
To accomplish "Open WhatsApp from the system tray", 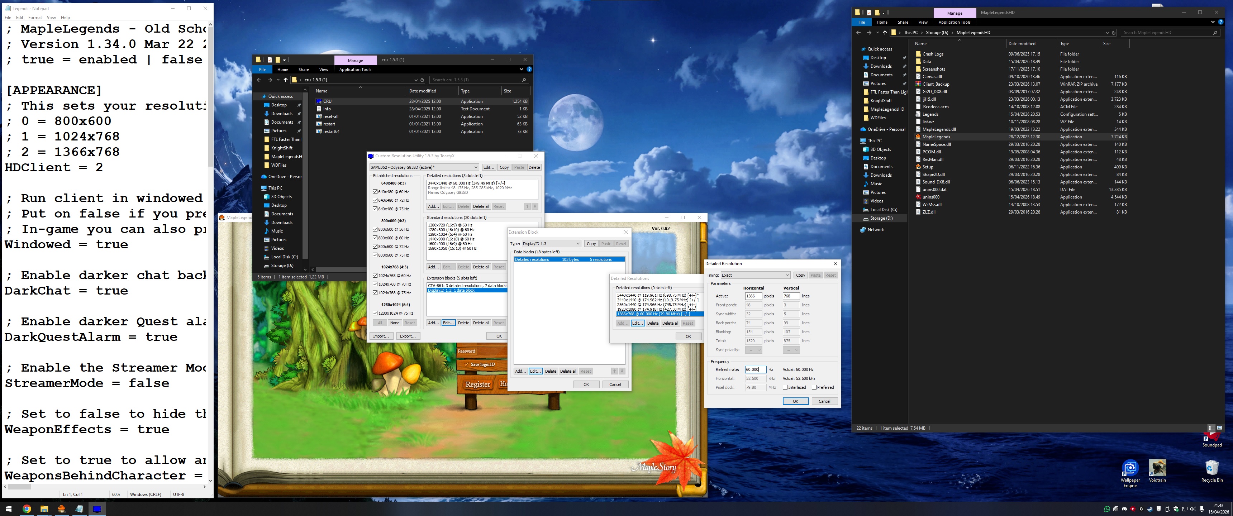I will coord(1107,509).
